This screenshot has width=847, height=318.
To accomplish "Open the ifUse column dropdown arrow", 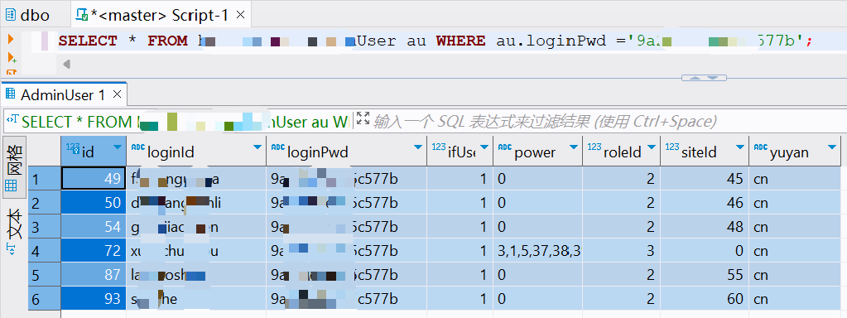I will point(484,147).
